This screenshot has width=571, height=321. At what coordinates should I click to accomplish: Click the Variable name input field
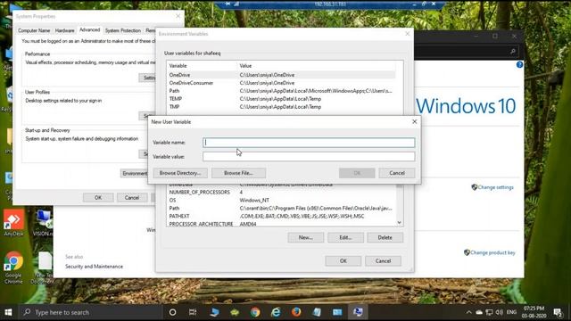pos(309,143)
